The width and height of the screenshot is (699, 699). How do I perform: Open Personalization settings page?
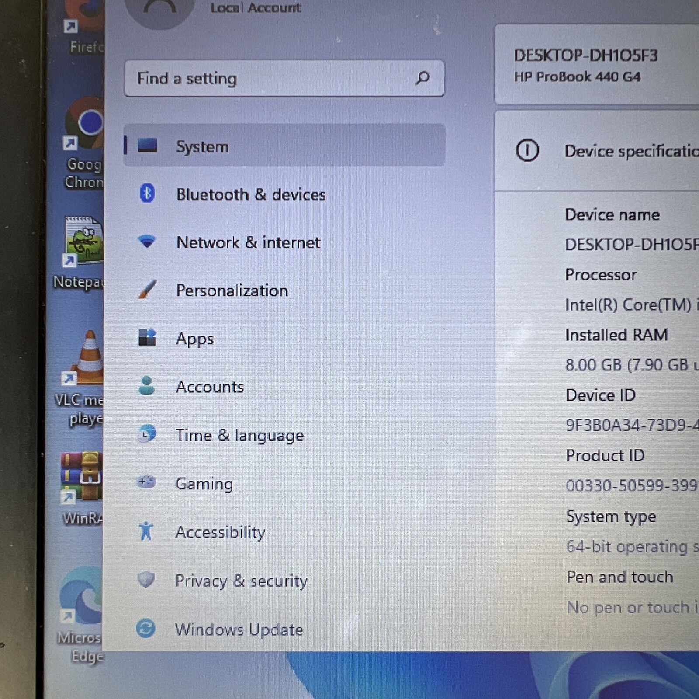[284, 290]
